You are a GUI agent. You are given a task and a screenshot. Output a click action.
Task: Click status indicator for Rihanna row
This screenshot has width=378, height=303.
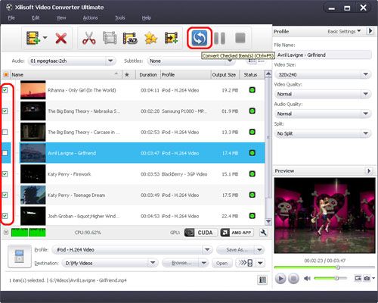252,90
